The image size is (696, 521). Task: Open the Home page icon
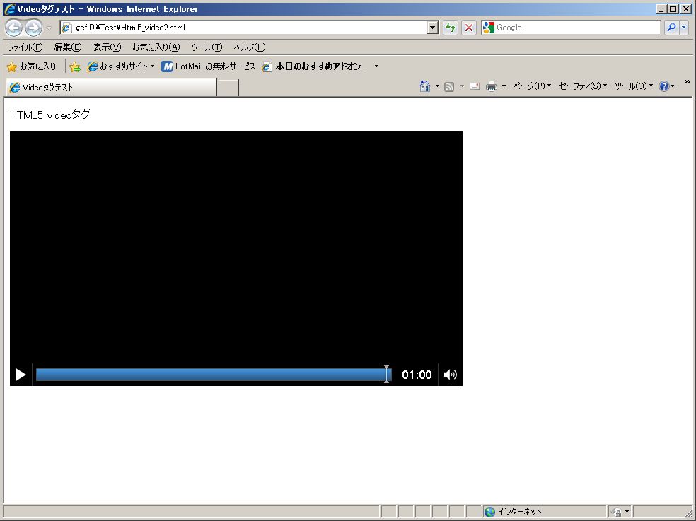tap(424, 86)
